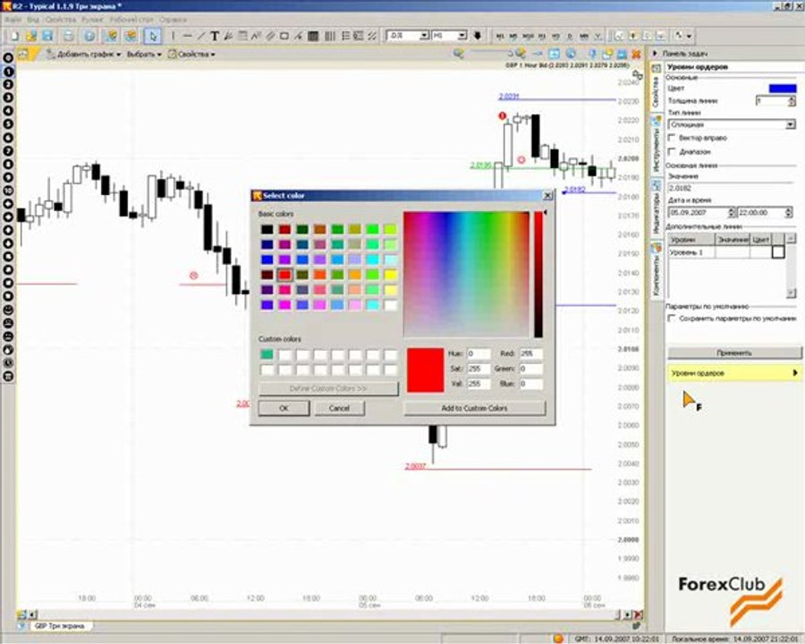Click numbered circle 1 in left sidebar

point(8,71)
